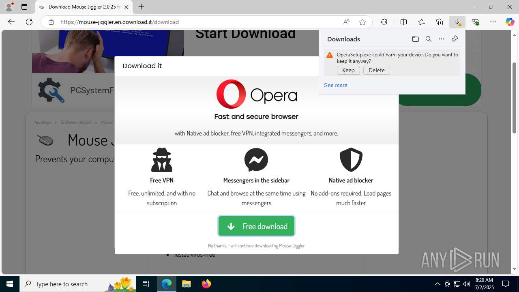519x292 pixels.
Task: Click the volume speaker tray icon
Action: (467, 284)
